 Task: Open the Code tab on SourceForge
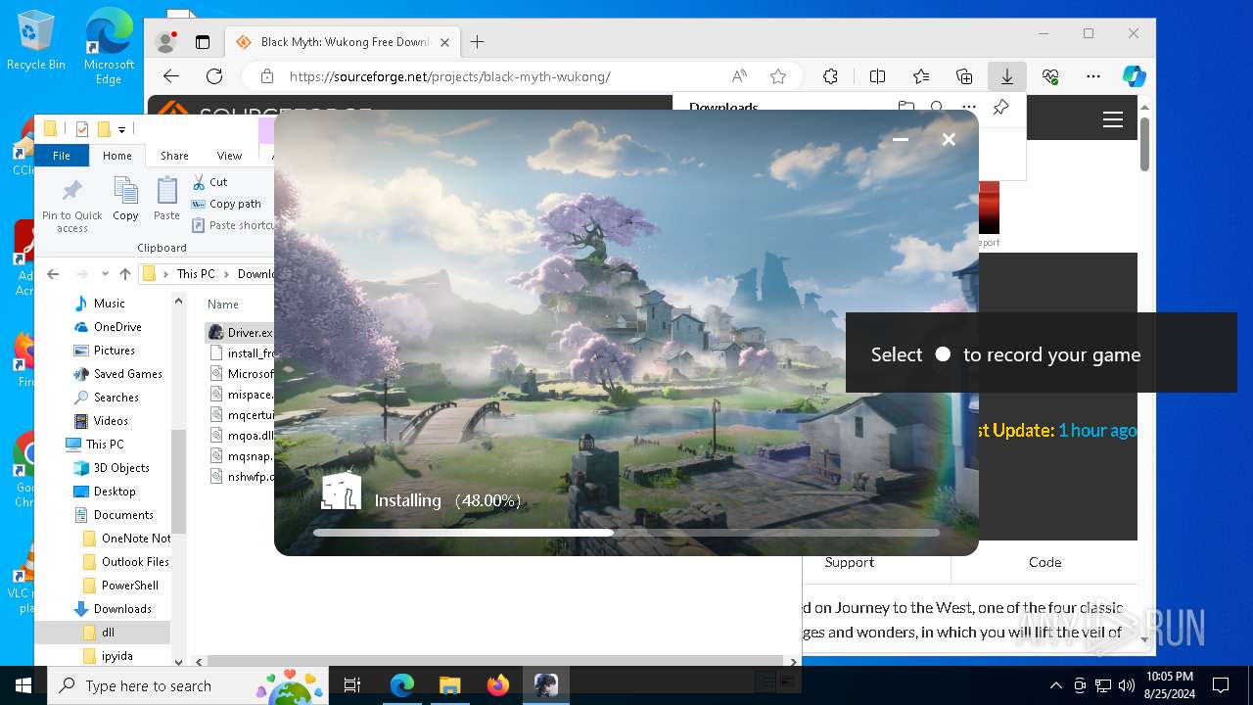(x=1044, y=562)
